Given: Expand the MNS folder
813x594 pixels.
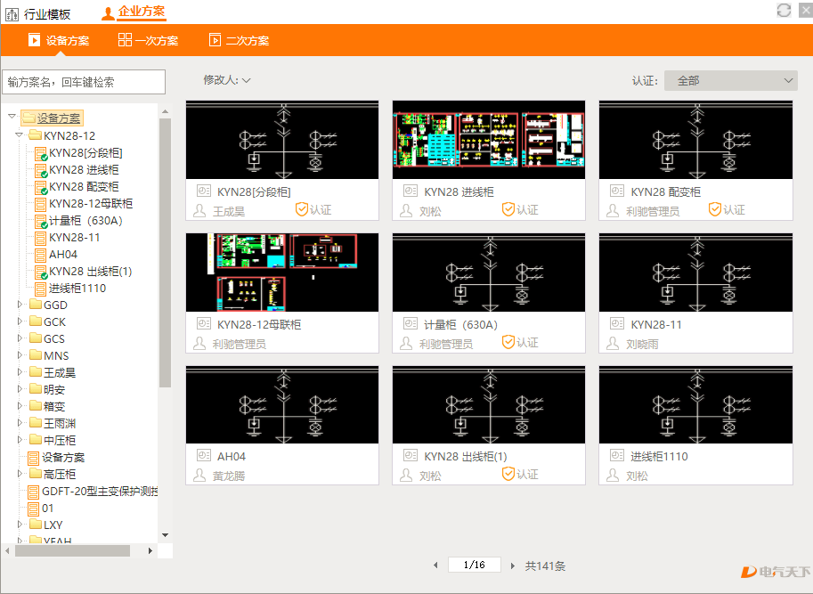Looking at the screenshot, I should click(x=20, y=355).
